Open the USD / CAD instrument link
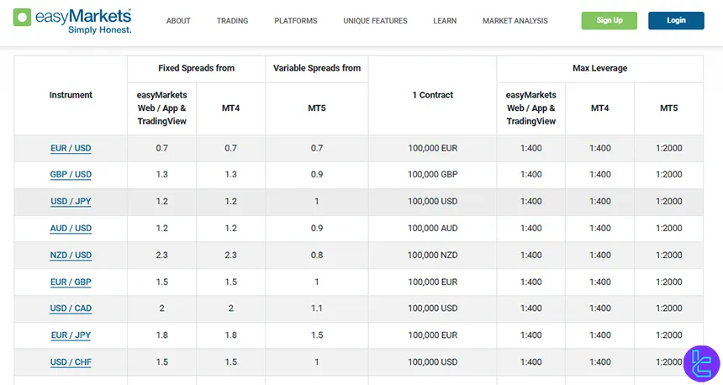Image resolution: width=723 pixels, height=385 pixels. [x=71, y=309]
